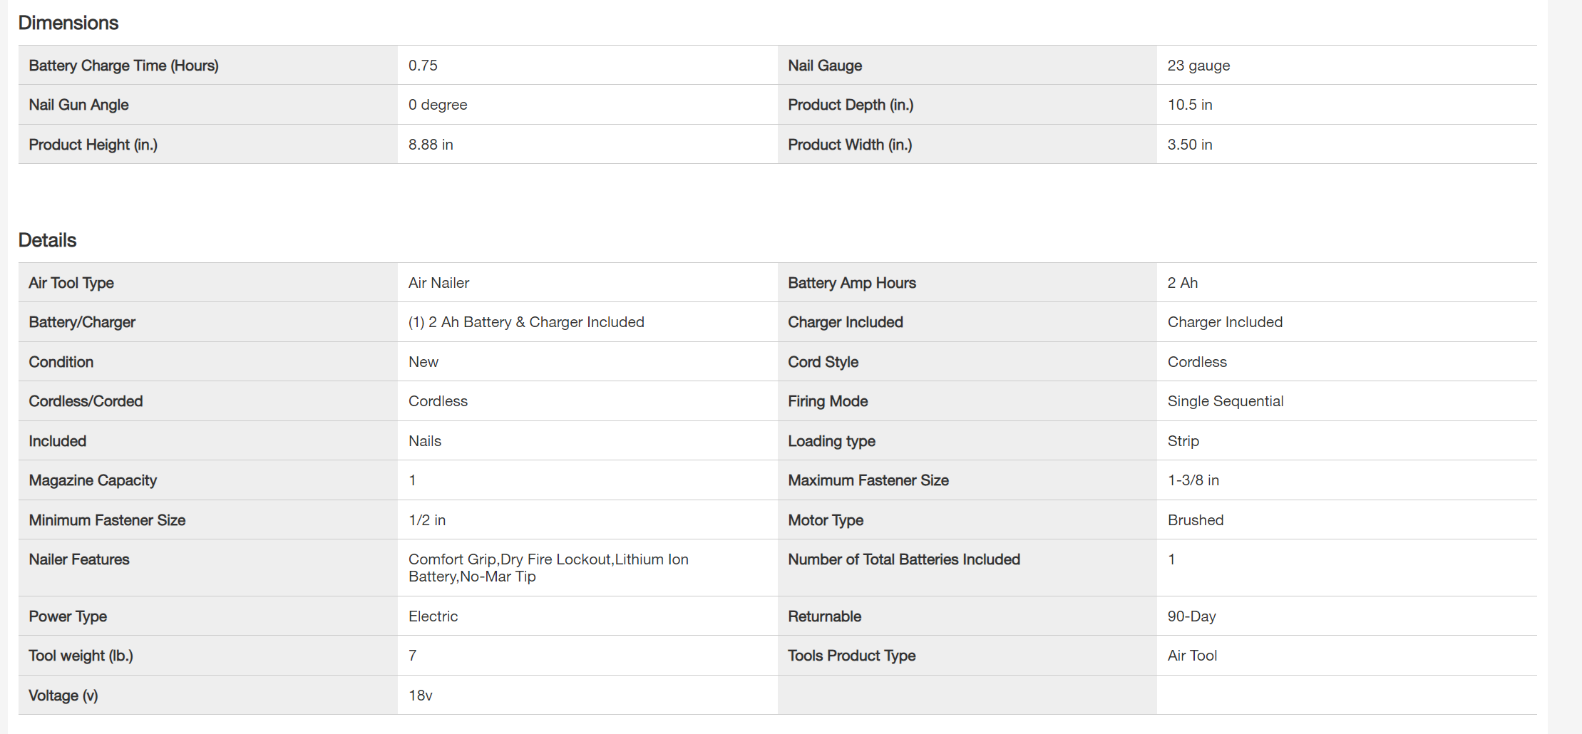Screen dimensions: 1582x734
Task: Click the Cord Style Cordless value
Action: [1197, 362]
